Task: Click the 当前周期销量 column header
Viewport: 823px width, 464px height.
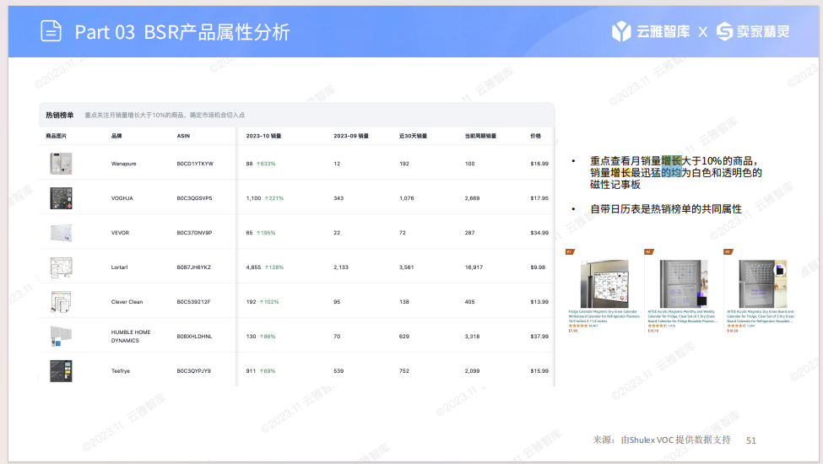Action: pyautogui.click(x=480, y=136)
